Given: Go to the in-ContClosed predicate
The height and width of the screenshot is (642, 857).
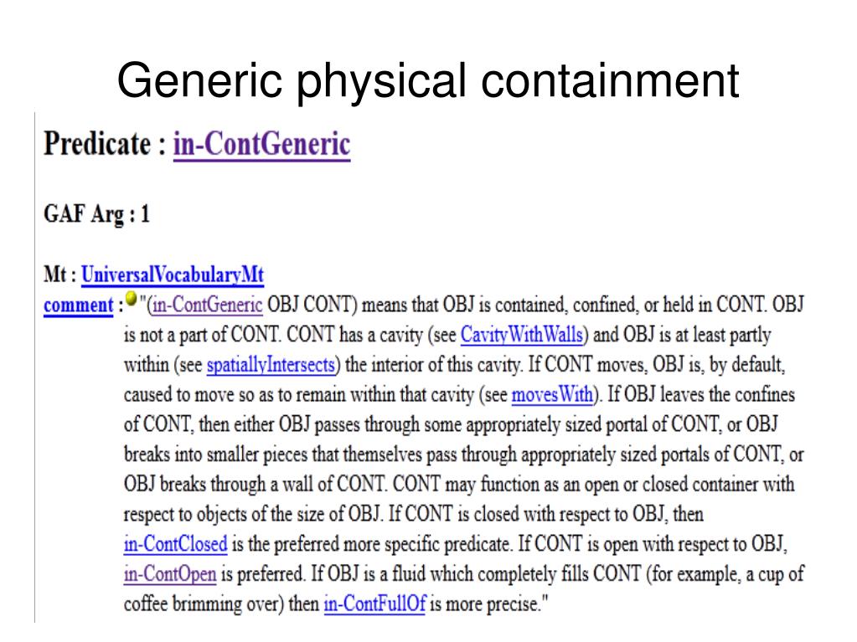Looking at the screenshot, I should pyautogui.click(x=175, y=544).
